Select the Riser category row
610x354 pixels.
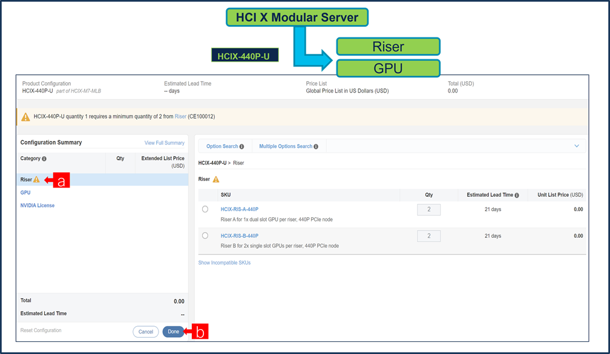click(102, 179)
